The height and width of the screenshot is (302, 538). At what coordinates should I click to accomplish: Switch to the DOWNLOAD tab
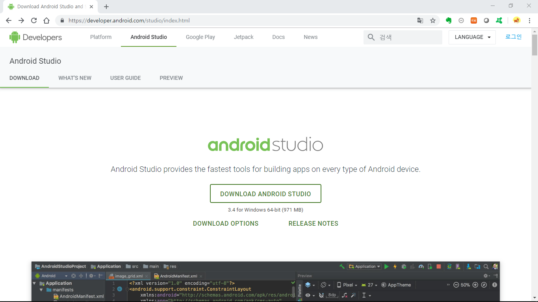(x=24, y=78)
